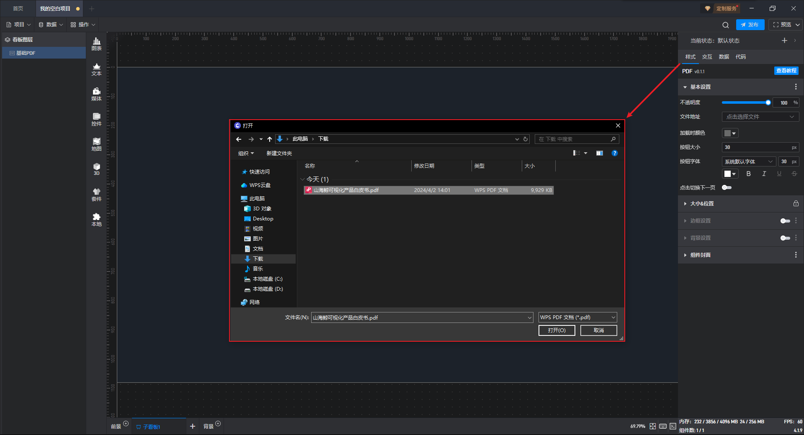Click the 不透明度 opacity slider handle
This screenshot has height=435, width=804.
(768, 102)
